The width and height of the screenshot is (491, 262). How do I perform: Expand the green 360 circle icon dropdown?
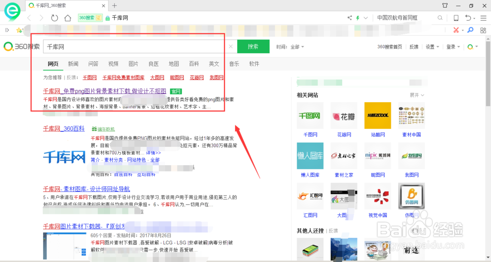click(x=472, y=47)
